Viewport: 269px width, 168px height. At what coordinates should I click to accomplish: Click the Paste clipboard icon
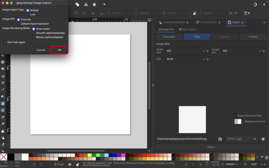[x=94, y=4]
